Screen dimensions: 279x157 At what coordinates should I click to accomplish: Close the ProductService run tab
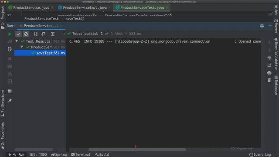coord(61,26)
